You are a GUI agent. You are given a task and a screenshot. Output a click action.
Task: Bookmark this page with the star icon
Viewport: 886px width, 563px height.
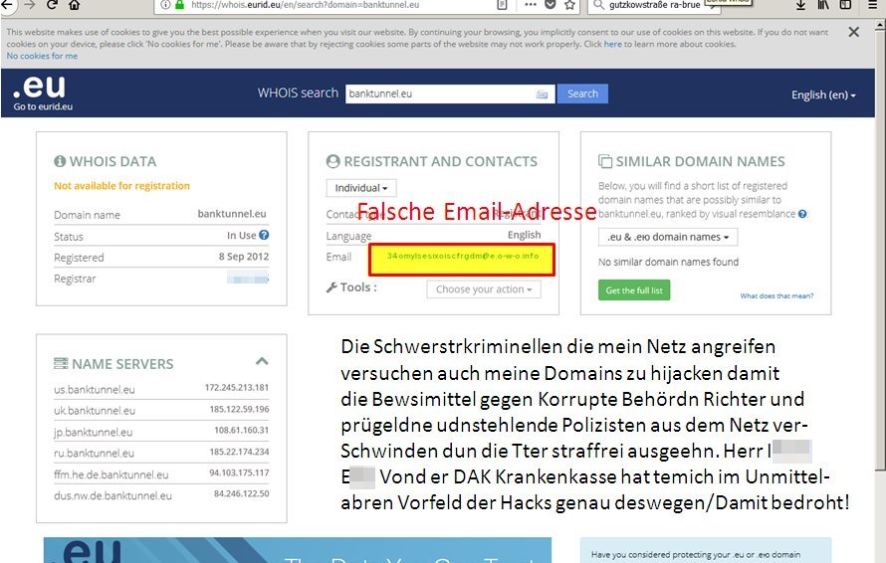coord(569,6)
